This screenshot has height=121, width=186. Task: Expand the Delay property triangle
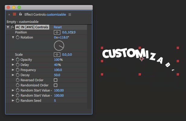coord(13,65)
